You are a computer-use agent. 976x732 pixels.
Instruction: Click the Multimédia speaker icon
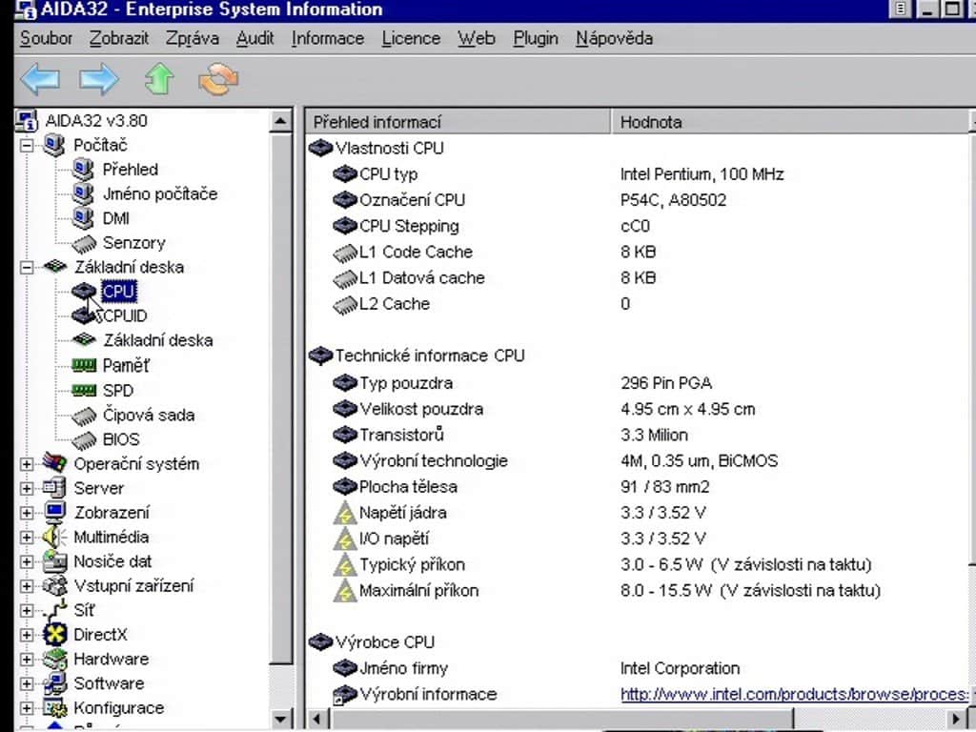pos(54,537)
